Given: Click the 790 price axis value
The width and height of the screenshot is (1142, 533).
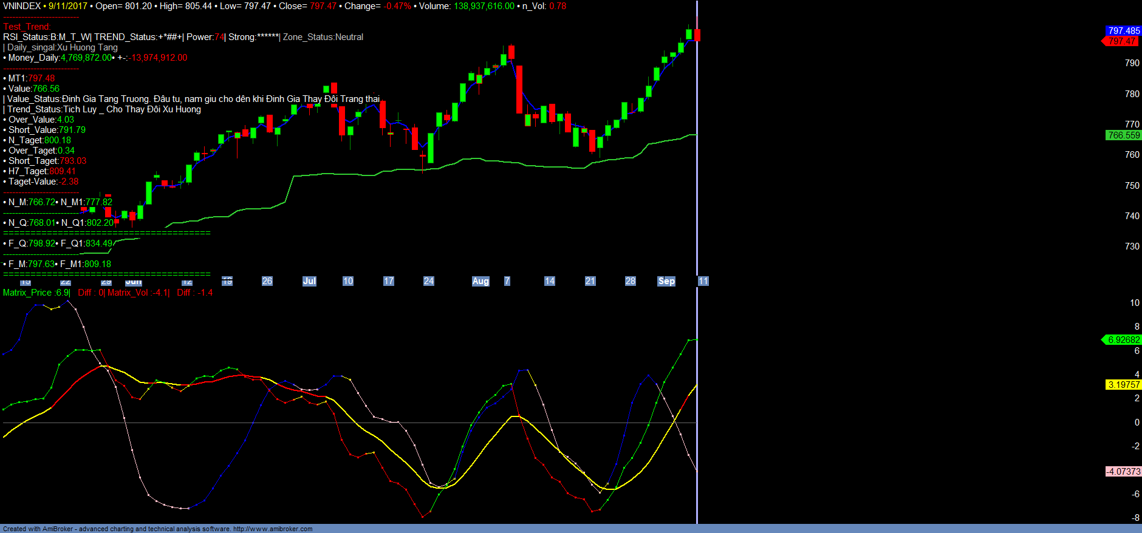Looking at the screenshot, I should [x=1132, y=63].
